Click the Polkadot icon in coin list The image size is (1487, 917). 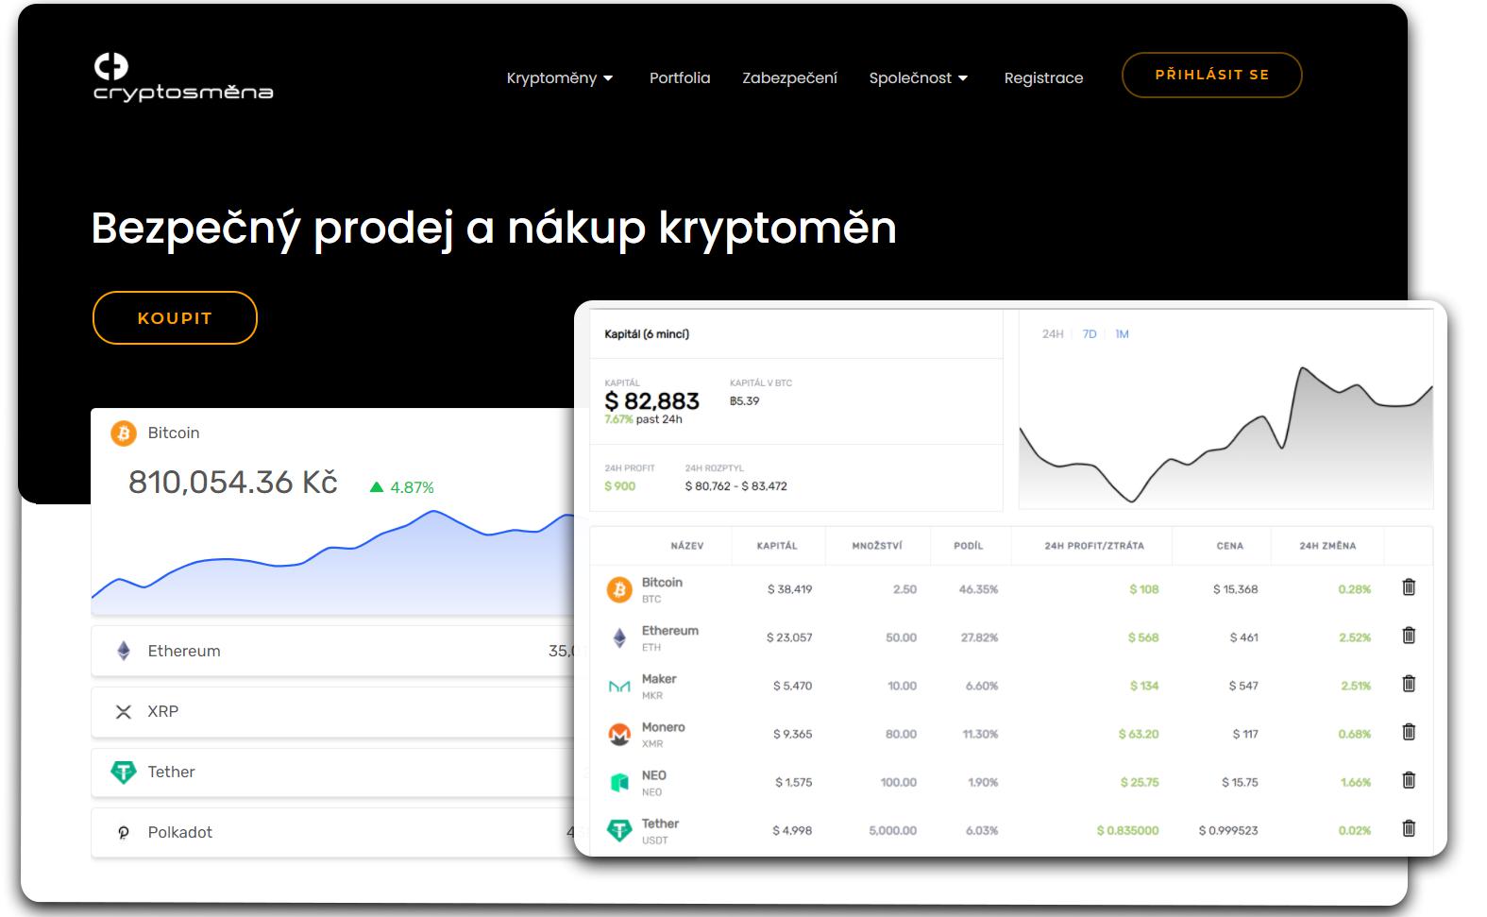pos(124,832)
